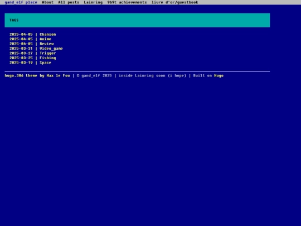
Task: Click the hugo.386 theme footer link
Action: [21, 75]
